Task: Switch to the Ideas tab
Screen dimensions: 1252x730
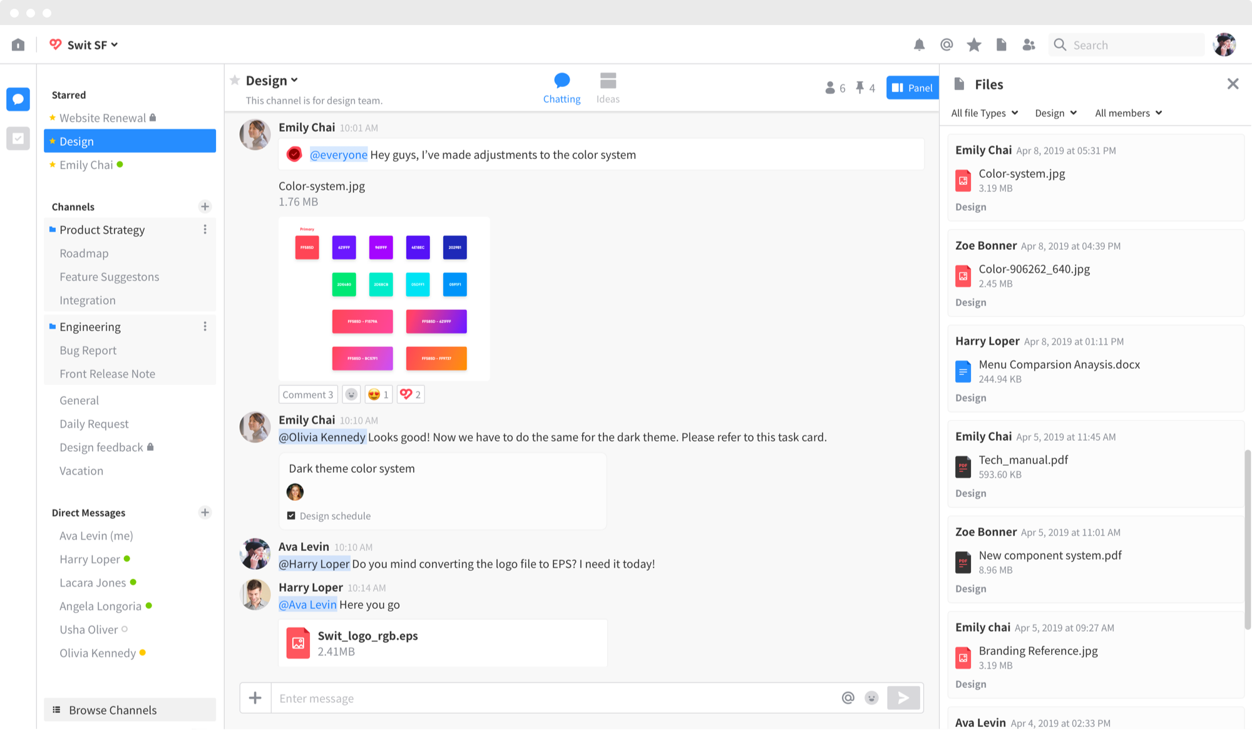Action: [608, 88]
